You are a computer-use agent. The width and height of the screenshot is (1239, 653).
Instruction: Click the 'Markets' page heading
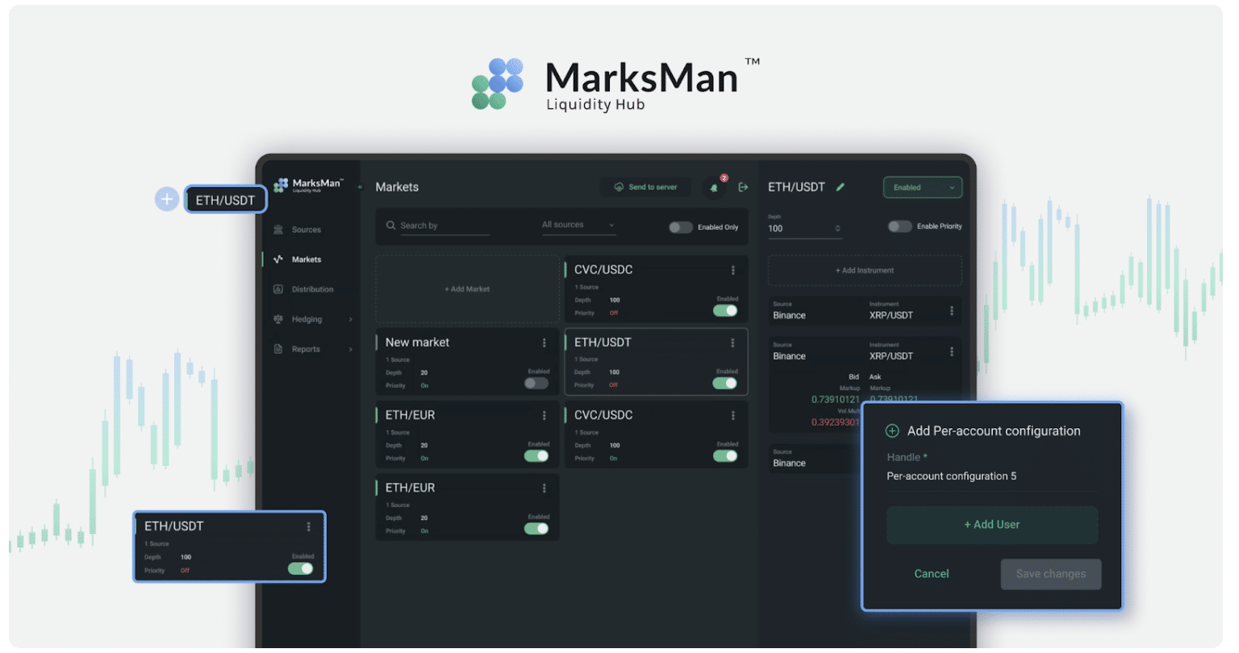(x=397, y=187)
